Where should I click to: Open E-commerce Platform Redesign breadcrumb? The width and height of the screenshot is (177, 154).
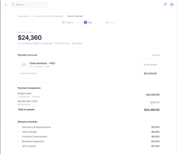pos(48,16)
